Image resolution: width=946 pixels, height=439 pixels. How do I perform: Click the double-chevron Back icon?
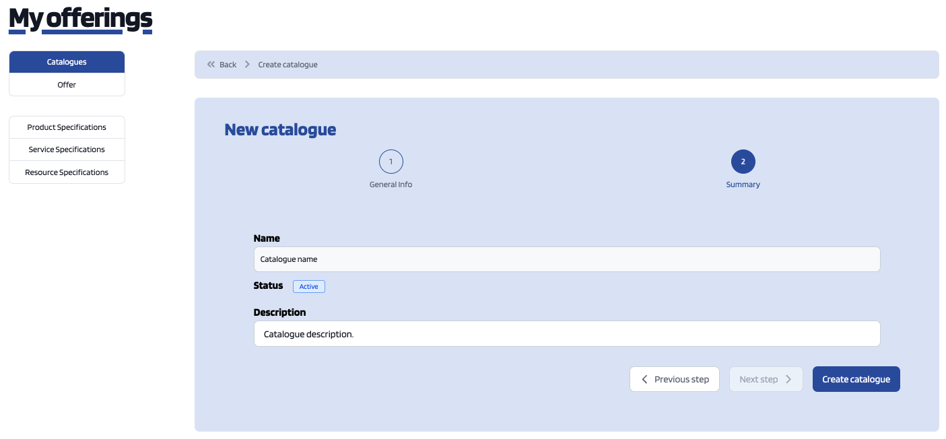(211, 65)
